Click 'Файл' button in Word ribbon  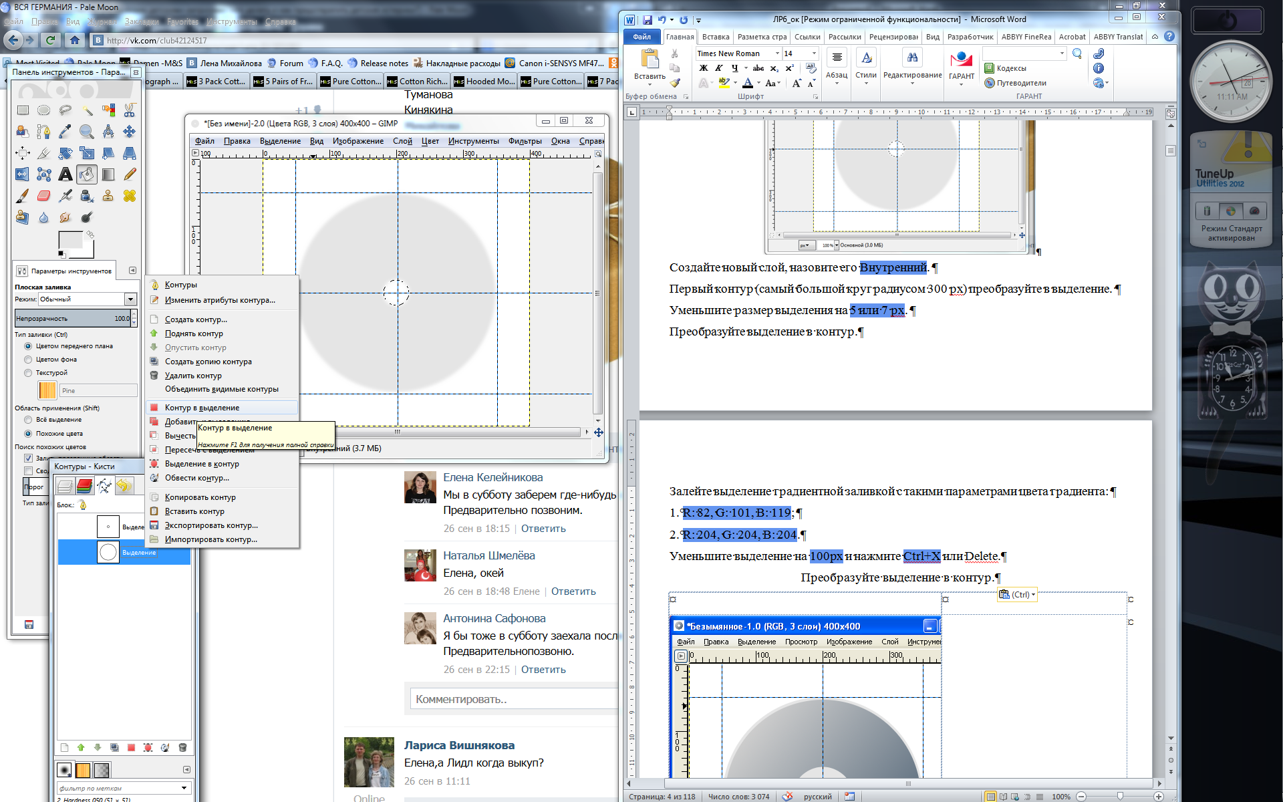tap(641, 37)
